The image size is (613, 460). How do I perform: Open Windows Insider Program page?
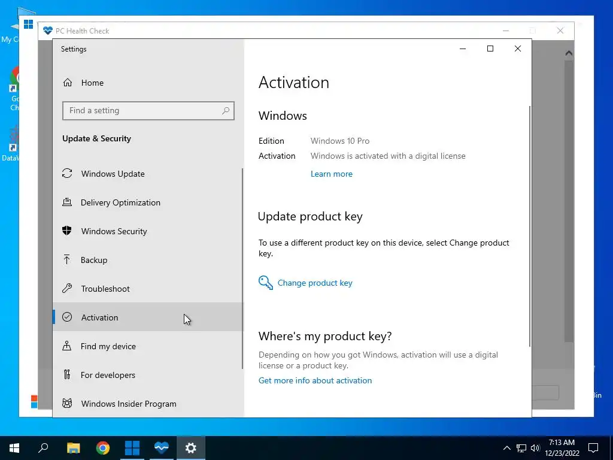point(148,404)
